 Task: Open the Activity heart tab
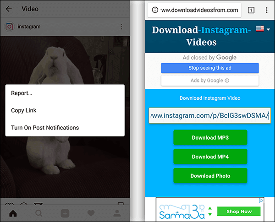91,213
